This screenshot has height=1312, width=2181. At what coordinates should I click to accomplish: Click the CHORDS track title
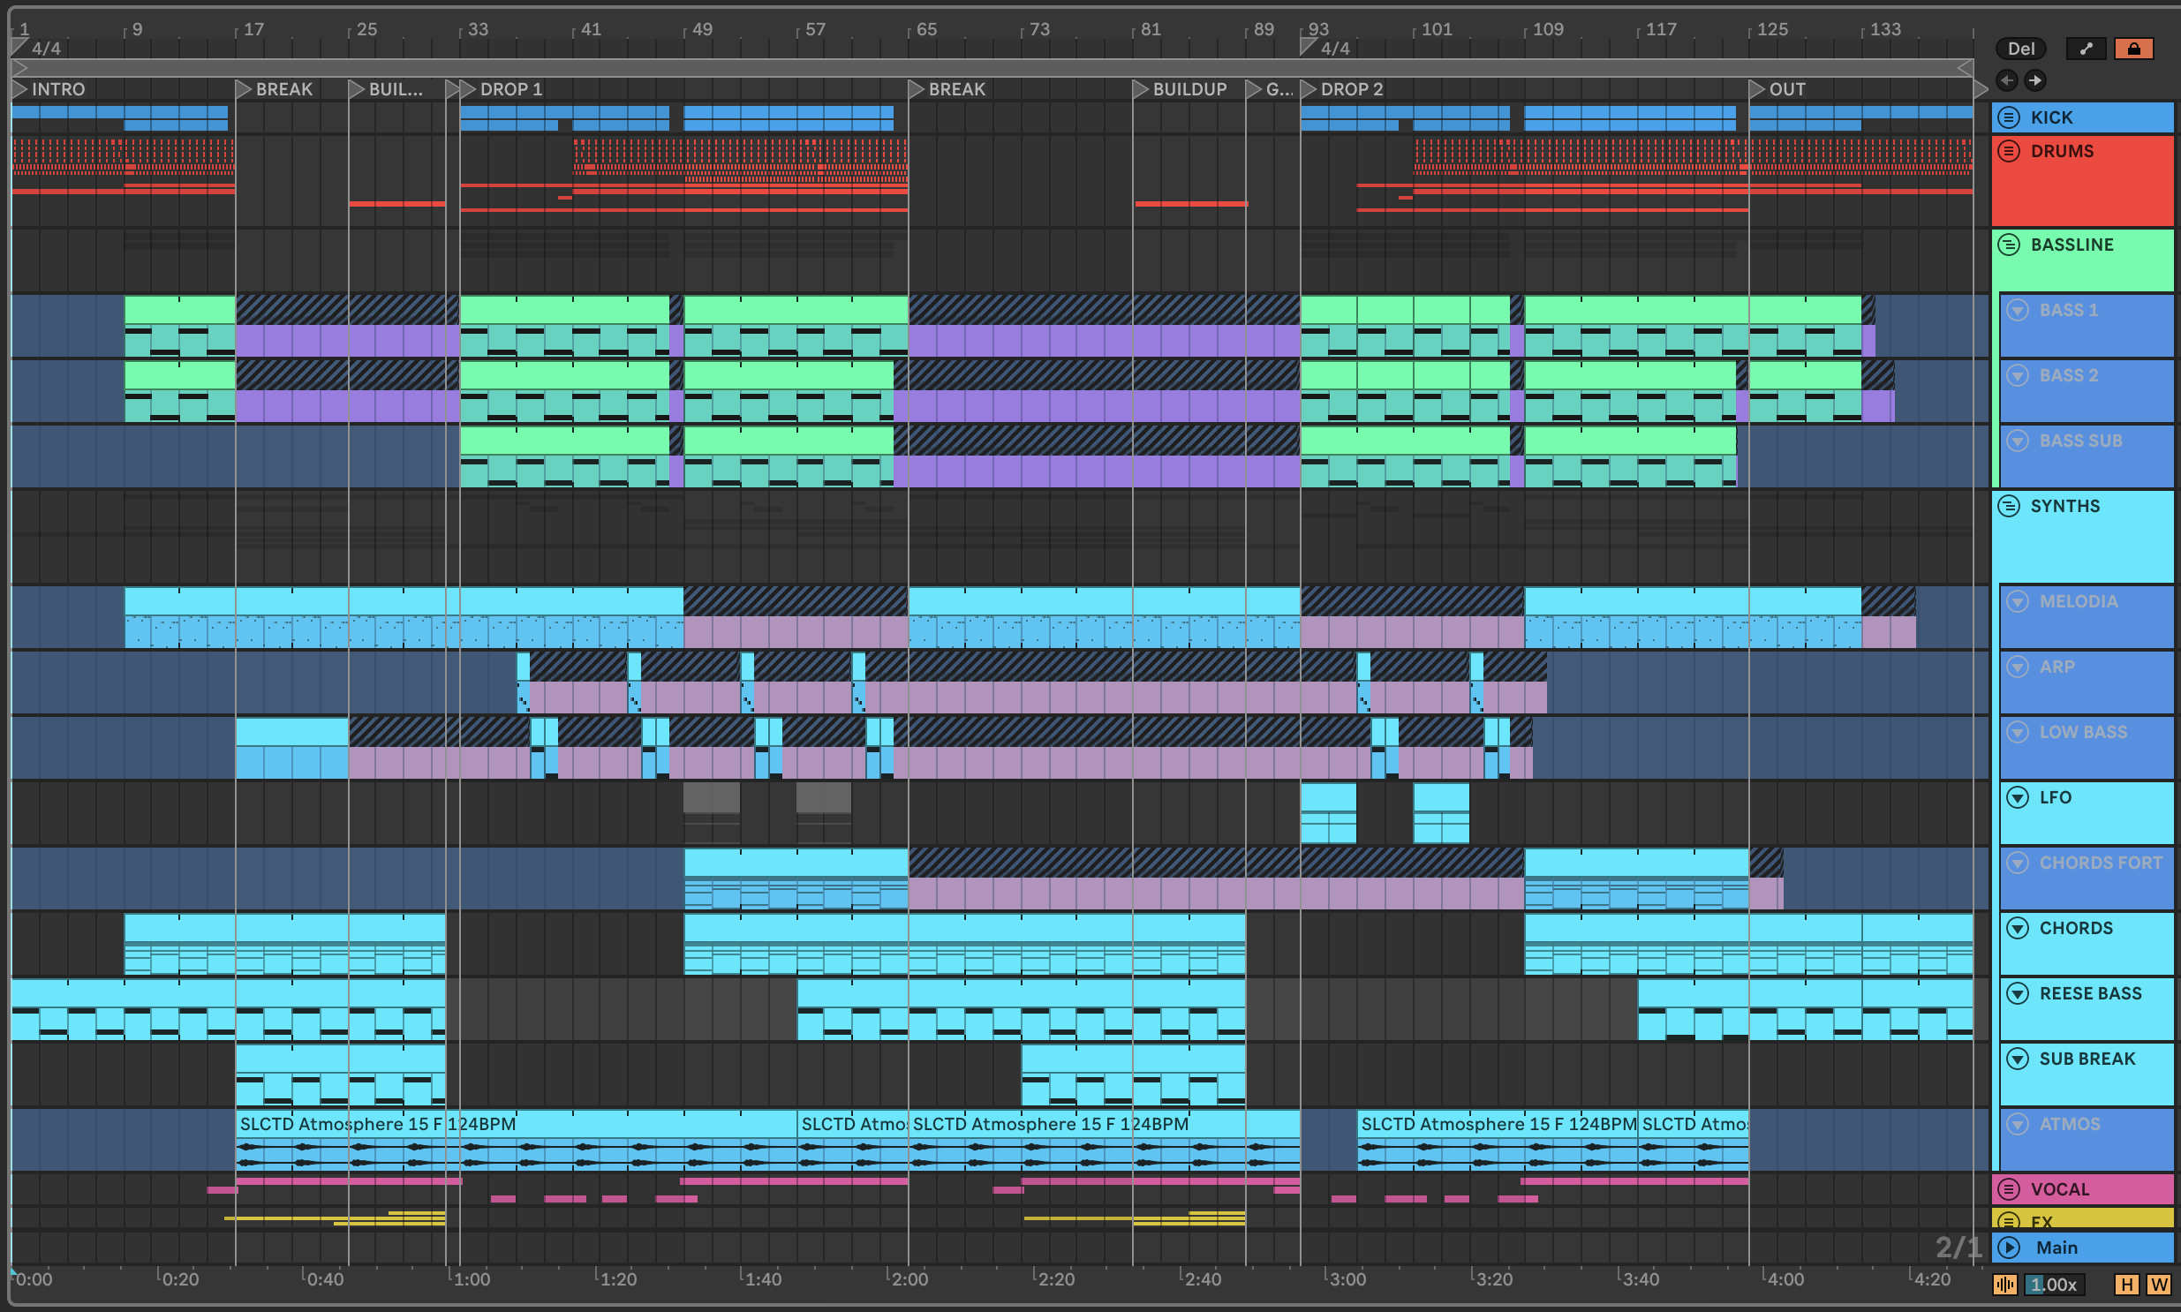pos(2075,928)
